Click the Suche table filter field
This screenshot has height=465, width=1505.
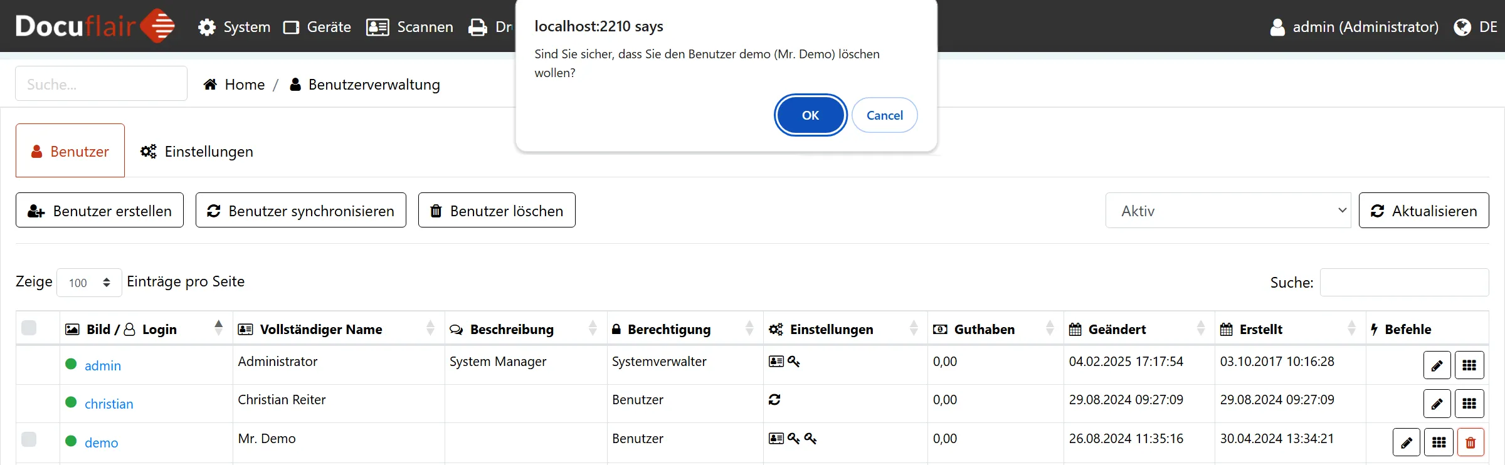pyautogui.click(x=1403, y=283)
